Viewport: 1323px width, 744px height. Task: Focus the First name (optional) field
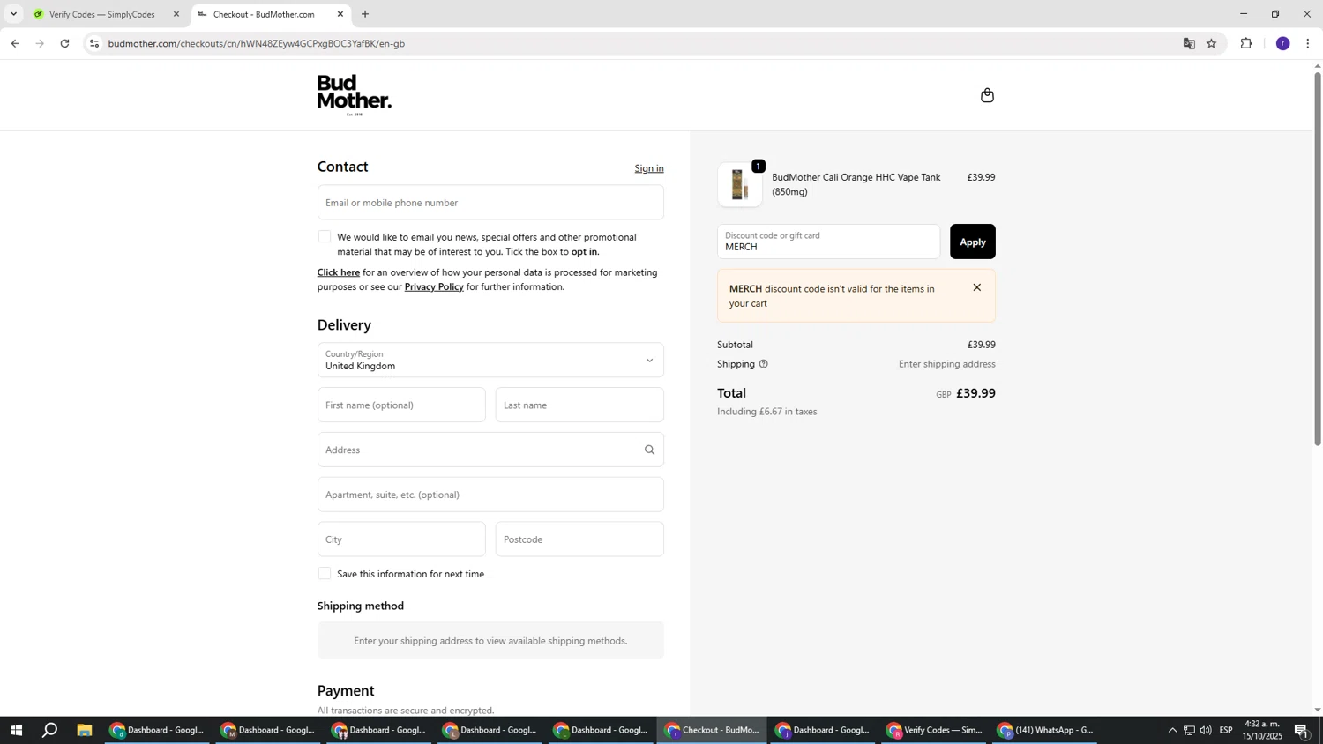point(401,405)
